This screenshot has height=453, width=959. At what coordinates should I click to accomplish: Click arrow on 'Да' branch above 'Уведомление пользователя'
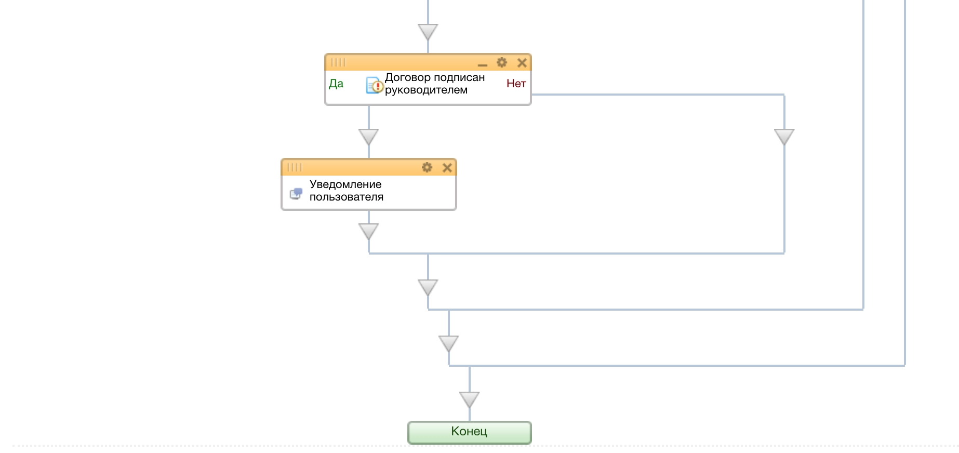369,137
